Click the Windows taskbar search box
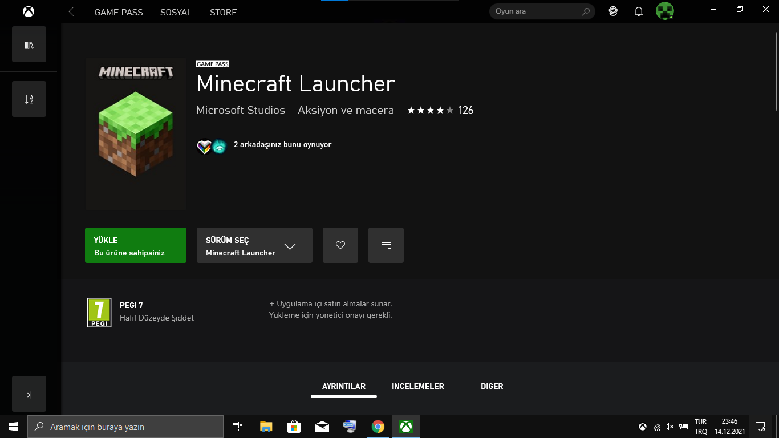 tap(125, 427)
